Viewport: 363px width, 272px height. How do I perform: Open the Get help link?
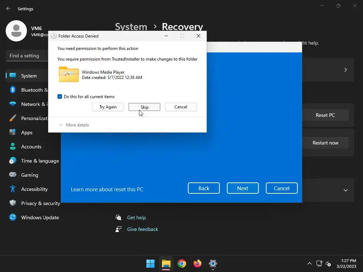[x=136, y=217]
